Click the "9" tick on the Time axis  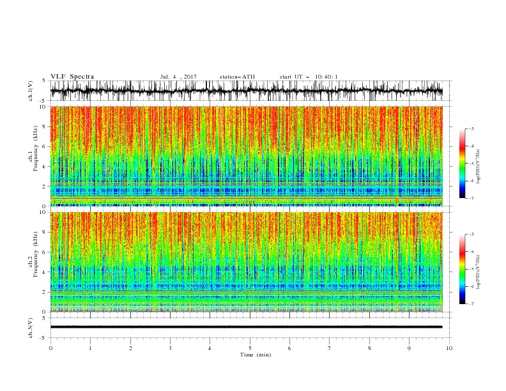409,348
